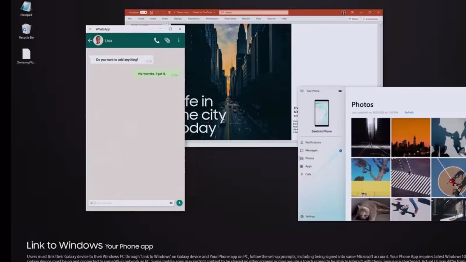Click the Sandra's Phone device image
The width and height of the screenshot is (466, 262).
(322, 113)
